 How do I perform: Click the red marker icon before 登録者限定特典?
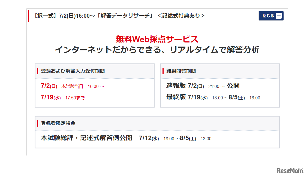click(x=38, y=123)
